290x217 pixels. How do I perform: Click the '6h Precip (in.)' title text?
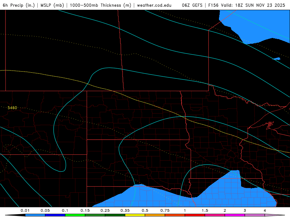(x=19, y=5)
